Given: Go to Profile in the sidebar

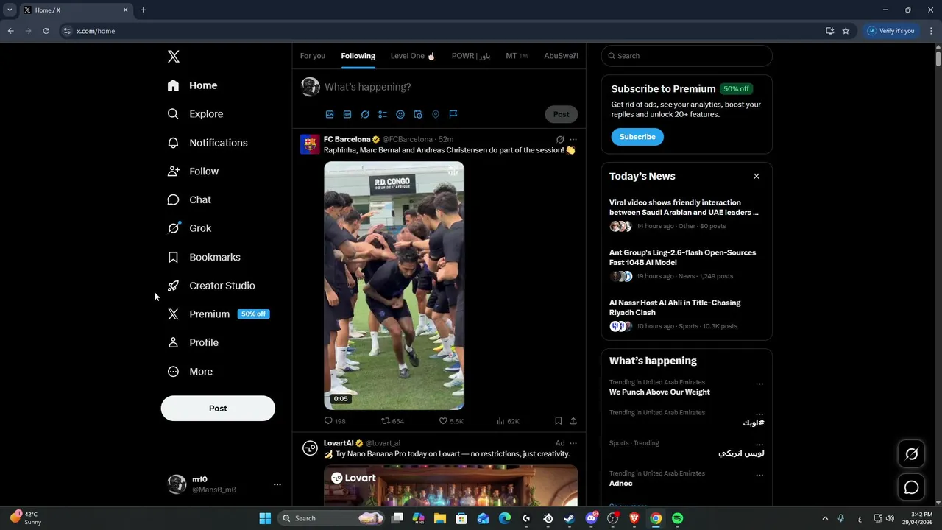Looking at the screenshot, I should 193,343.
